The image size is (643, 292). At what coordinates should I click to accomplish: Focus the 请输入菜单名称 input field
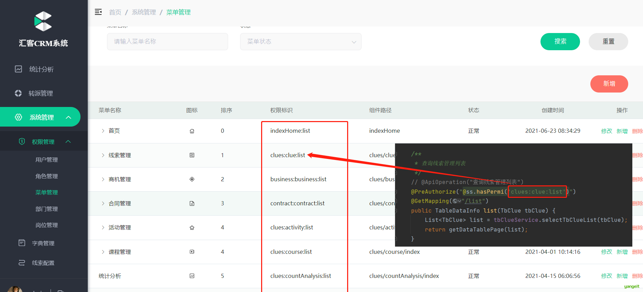[168, 42]
